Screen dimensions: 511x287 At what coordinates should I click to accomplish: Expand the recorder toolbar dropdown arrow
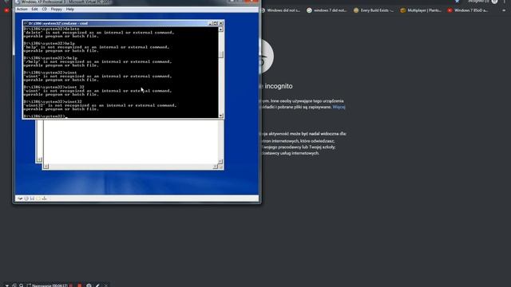[x=7, y=285]
